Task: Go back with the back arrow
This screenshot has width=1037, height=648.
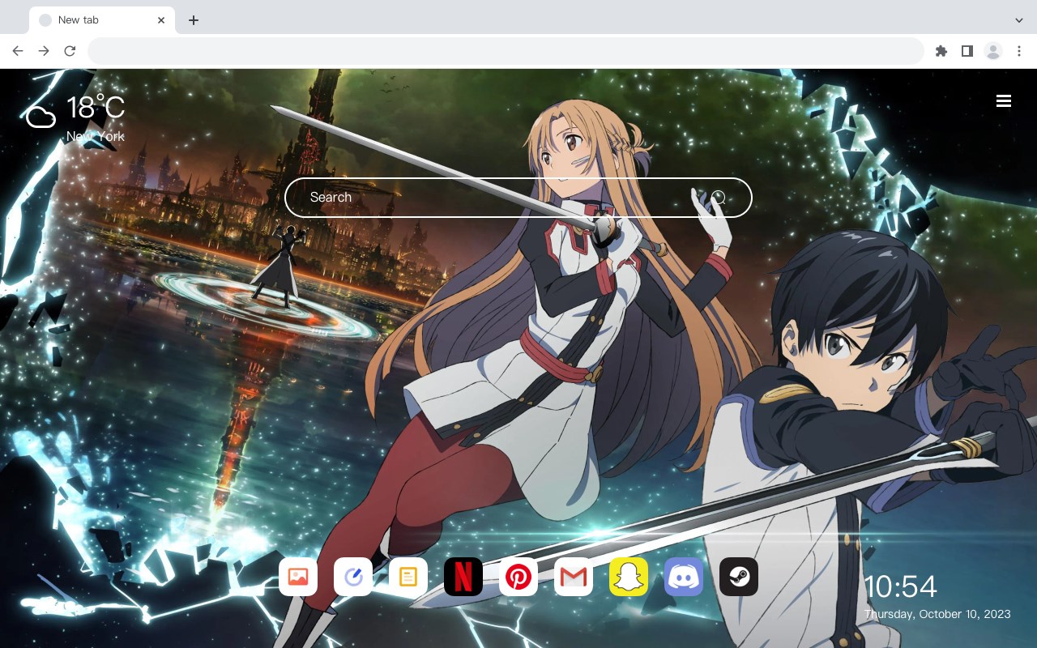Action: point(18,51)
